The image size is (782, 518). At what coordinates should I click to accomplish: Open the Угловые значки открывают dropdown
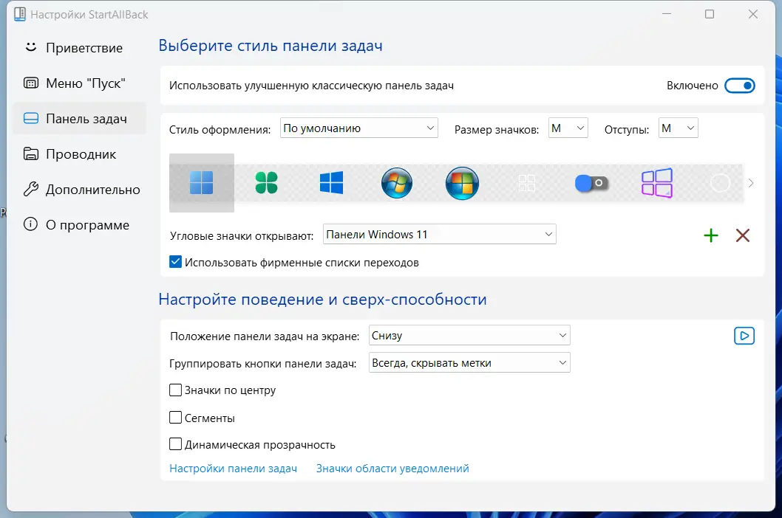pos(439,234)
